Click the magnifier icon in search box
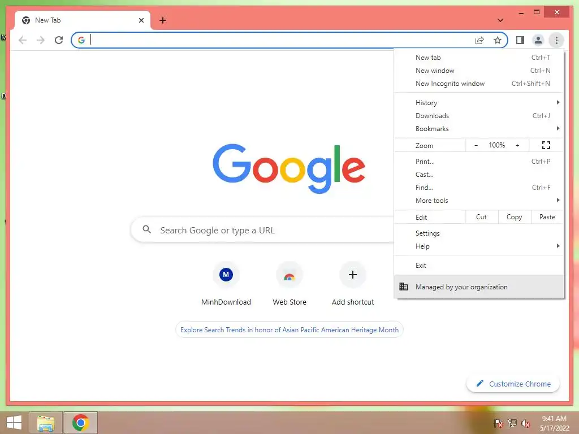This screenshot has width=579, height=434. pos(146,229)
